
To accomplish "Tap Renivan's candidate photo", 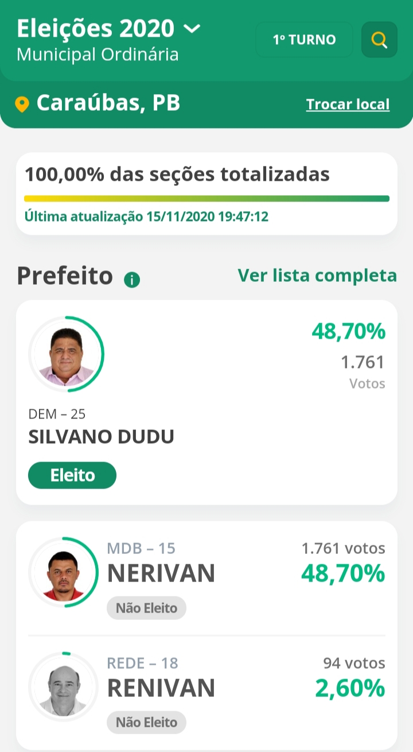I will click(64, 688).
